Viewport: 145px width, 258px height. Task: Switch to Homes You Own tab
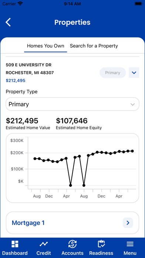(x=45, y=46)
